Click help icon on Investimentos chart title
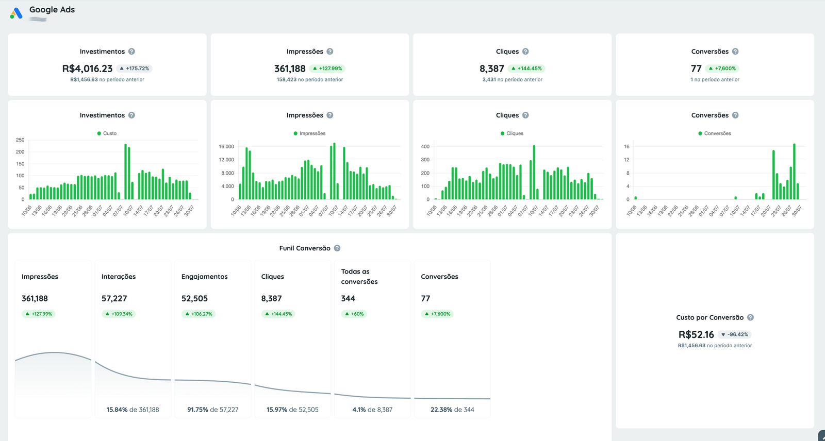The height and width of the screenshot is (441, 825). tap(131, 115)
